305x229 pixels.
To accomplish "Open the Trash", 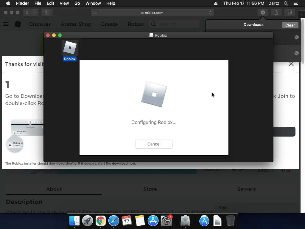I will click(x=230, y=221).
